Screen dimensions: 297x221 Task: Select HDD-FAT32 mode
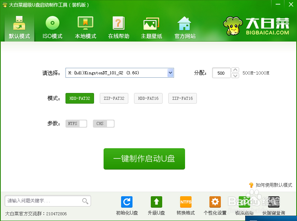[x=80, y=98]
